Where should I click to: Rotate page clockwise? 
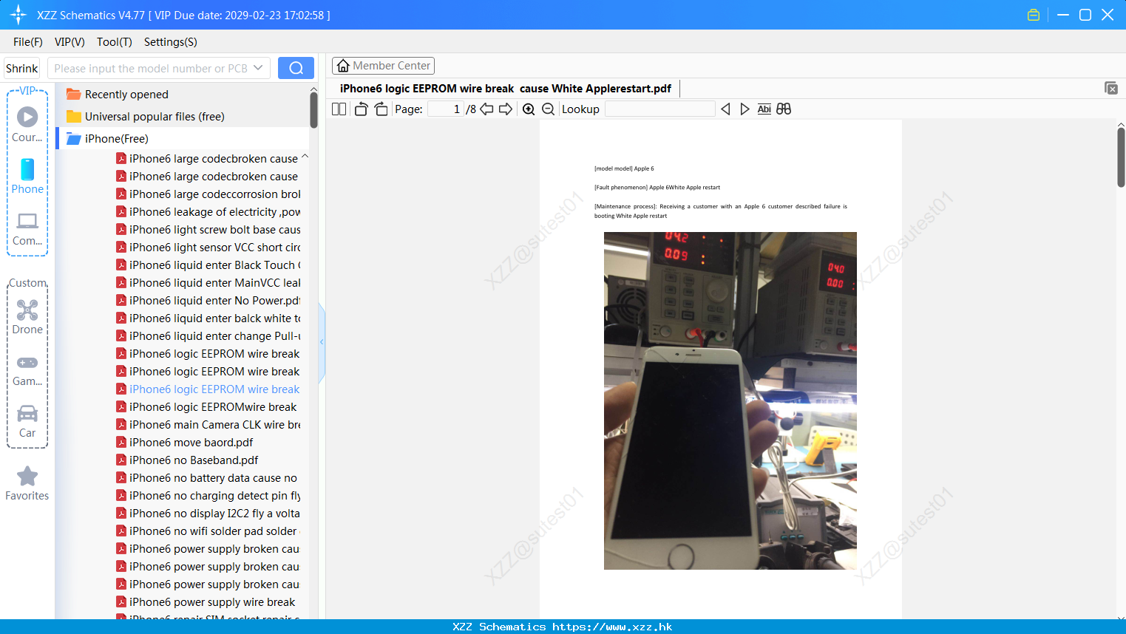pyautogui.click(x=381, y=109)
